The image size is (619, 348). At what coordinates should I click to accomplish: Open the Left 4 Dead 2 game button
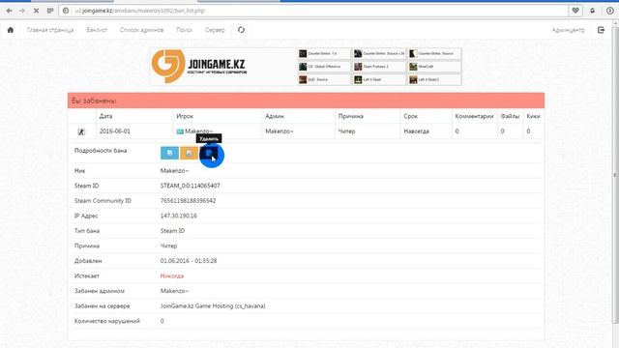(434, 79)
